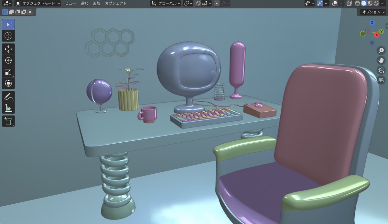The image size is (388, 224).
Task: Select the Transform tool
Action: (x=8, y=83)
